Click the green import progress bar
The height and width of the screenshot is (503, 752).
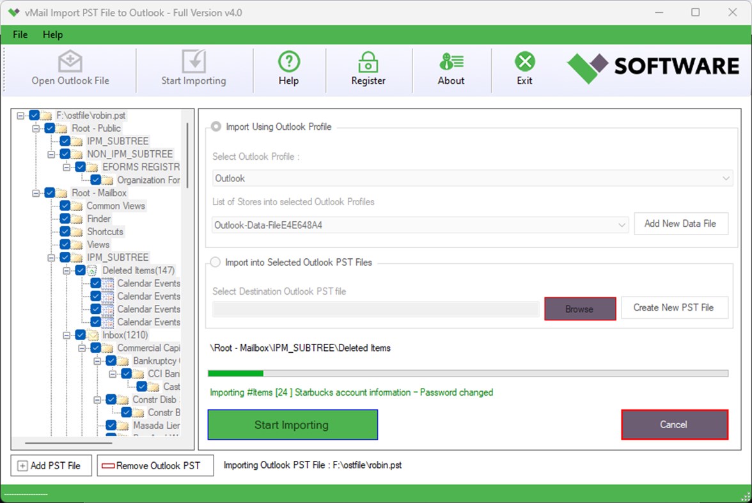click(235, 373)
